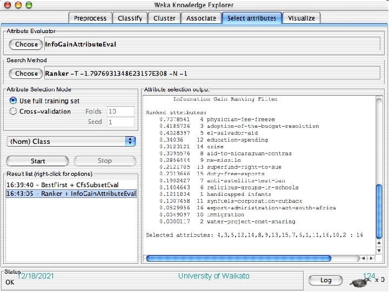Click the water-project-cost-sharing line
Screen dimensions: 389x292
click(227, 222)
